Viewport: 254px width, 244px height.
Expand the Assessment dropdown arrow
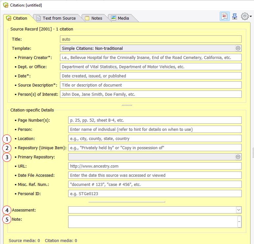[x=239, y=210]
